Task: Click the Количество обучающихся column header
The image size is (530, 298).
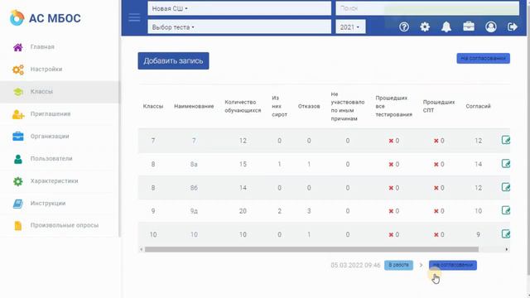Action: [x=243, y=106]
